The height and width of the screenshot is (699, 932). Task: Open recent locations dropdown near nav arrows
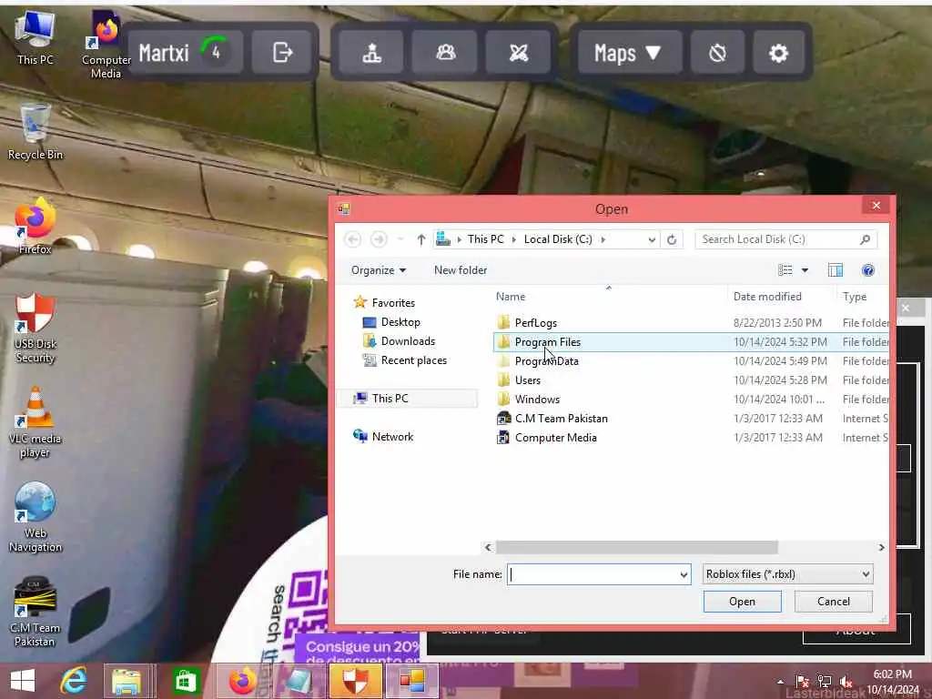pos(400,239)
